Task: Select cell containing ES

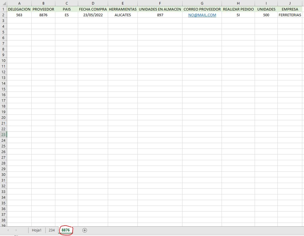Action: pos(66,15)
